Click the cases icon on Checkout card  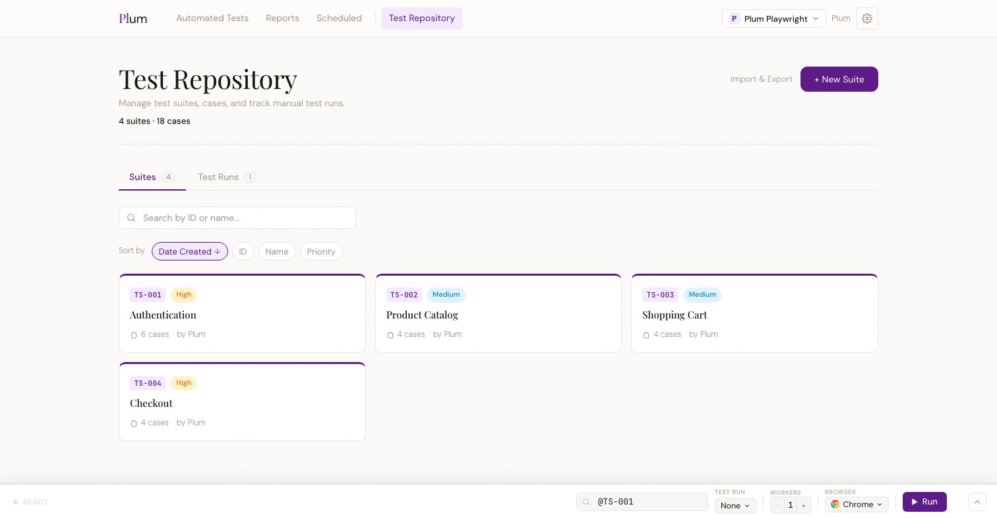(x=134, y=423)
